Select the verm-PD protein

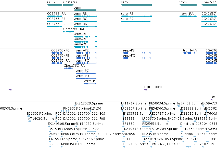[86, 78]
